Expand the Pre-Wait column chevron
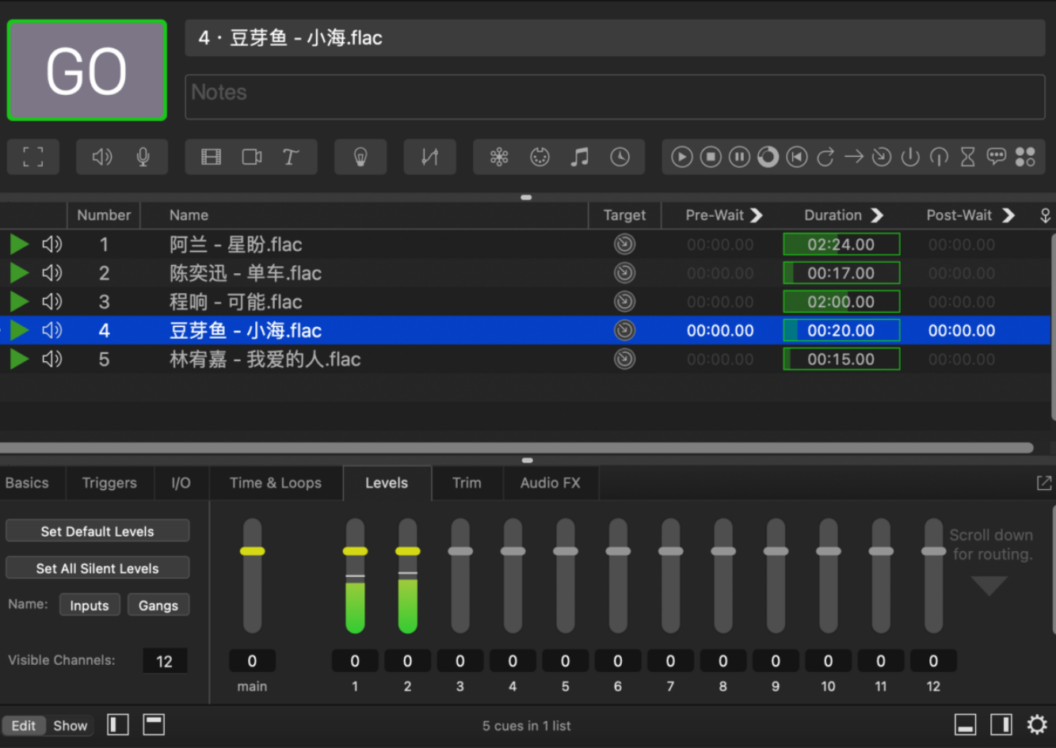This screenshot has height=748, width=1056. pos(757,215)
